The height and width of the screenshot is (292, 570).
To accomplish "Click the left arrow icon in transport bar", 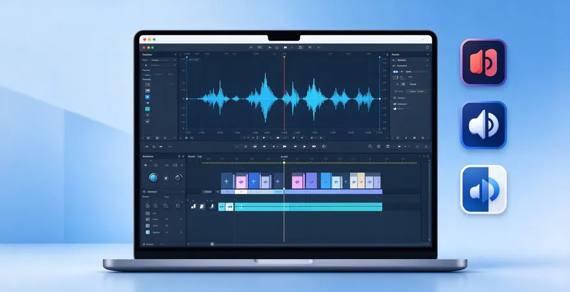I will coord(295,147).
